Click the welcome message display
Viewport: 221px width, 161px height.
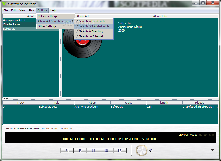(109, 139)
